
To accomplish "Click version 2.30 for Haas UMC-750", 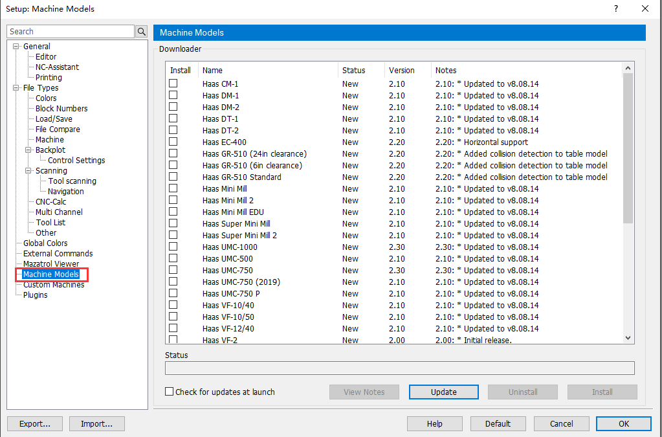I will click(x=397, y=270).
